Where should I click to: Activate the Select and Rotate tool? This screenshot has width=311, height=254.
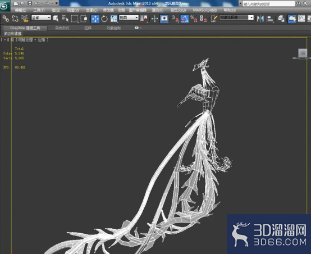coord(104,19)
